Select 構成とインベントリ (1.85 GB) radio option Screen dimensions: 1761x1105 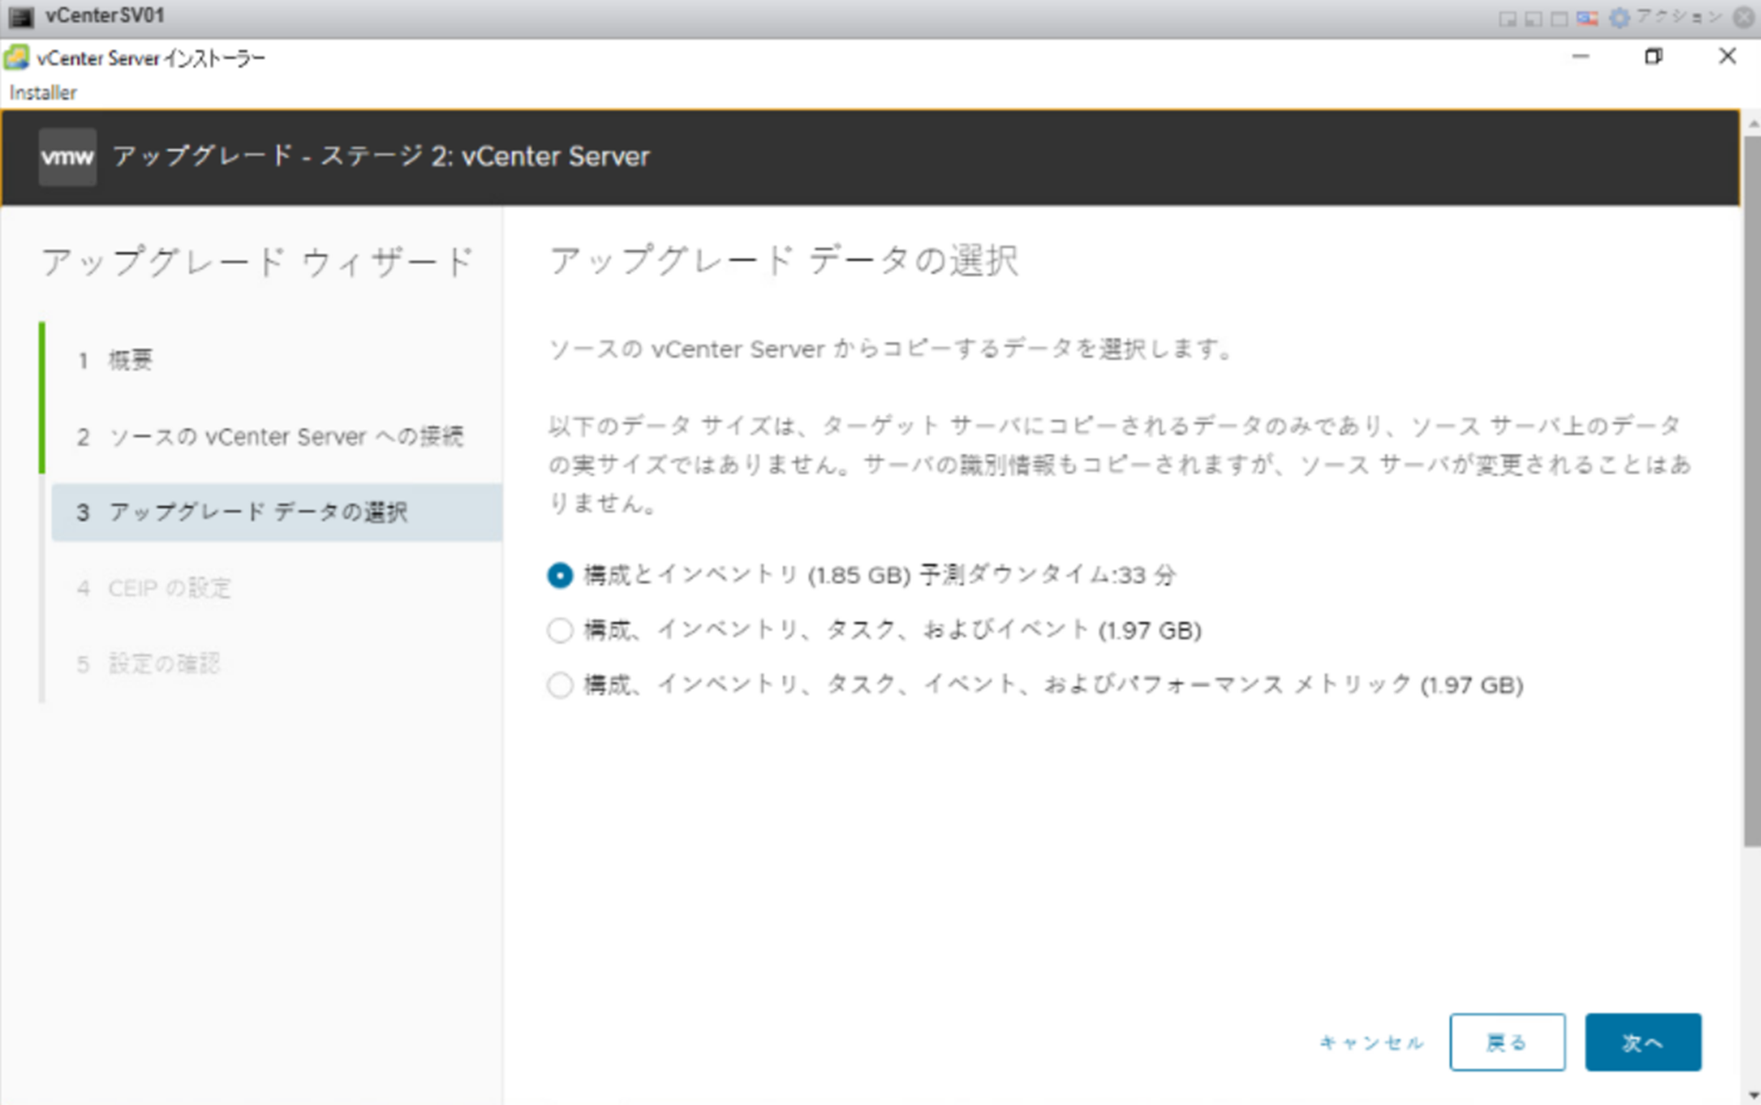[559, 576]
